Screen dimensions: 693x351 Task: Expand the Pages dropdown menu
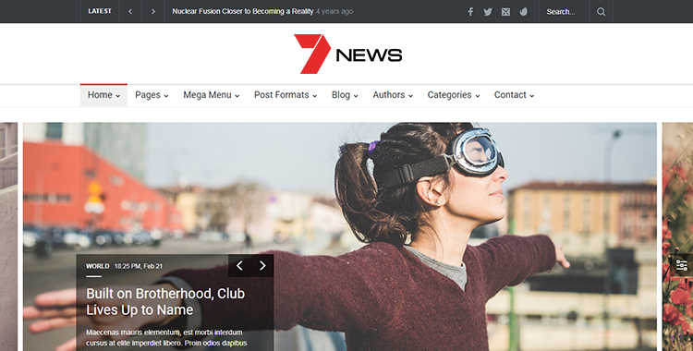pyautogui.click(x=152, y=95)
